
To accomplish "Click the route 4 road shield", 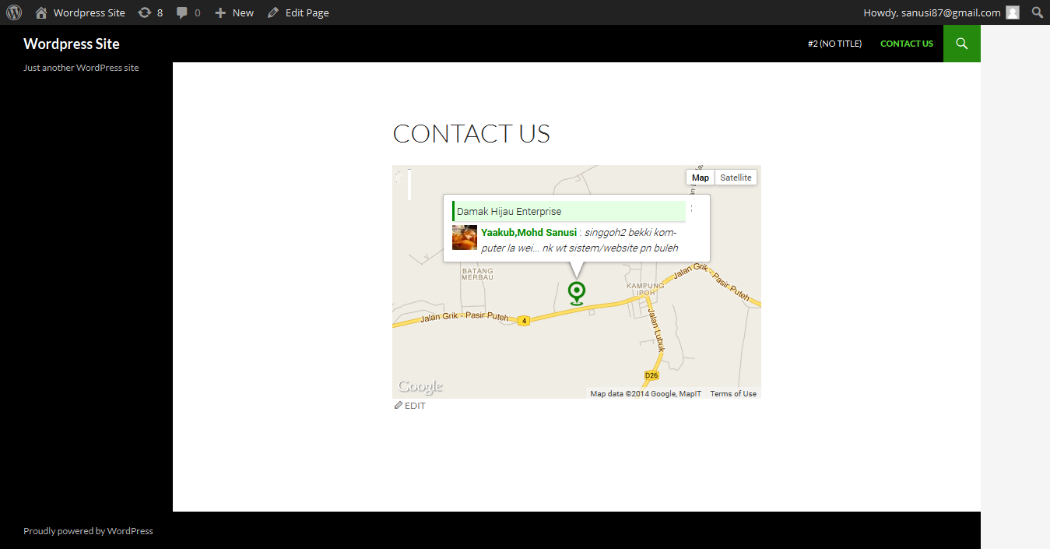I will (x=524, y=321).
